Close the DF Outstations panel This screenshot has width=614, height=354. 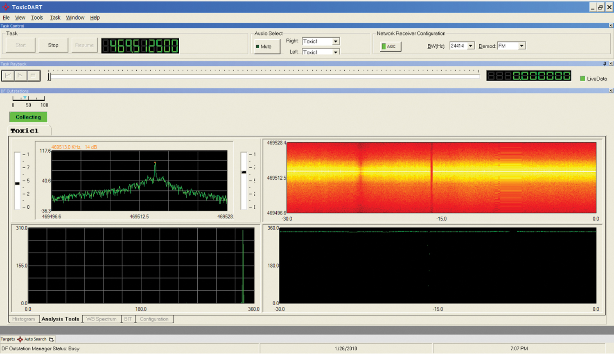click(611, 91)
